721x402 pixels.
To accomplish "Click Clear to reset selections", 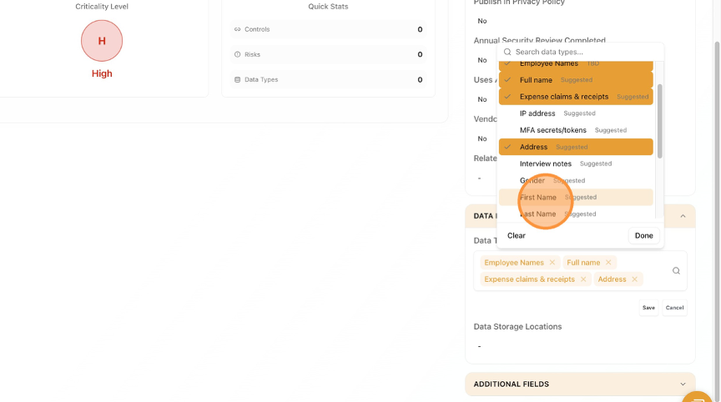I will click(517, 235).
